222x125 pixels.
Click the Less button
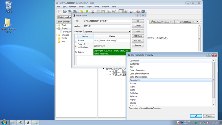(138, 31)
